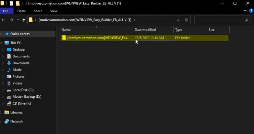
Task: Open Pictures in the navigation pane
Action: [19, 77]
